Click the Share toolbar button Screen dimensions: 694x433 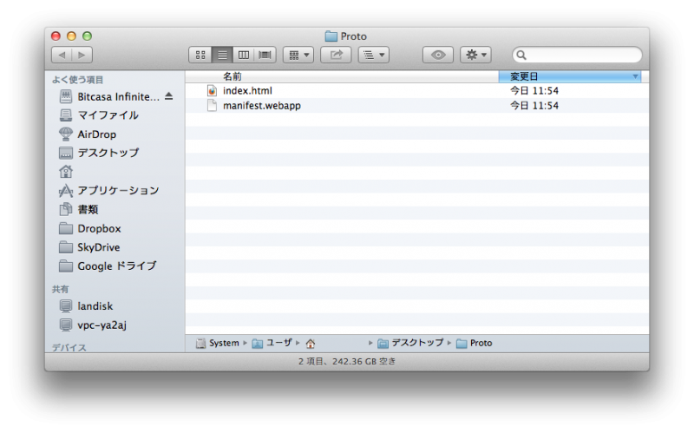point(336,55)
